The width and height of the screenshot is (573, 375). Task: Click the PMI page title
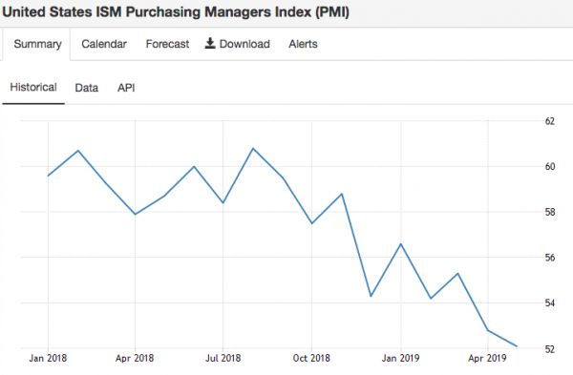point(176,11)
